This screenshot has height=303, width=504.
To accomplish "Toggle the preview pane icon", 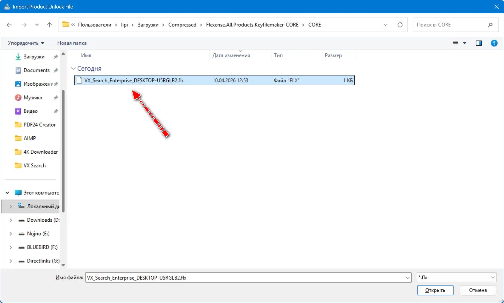I will tap(478, 43).
